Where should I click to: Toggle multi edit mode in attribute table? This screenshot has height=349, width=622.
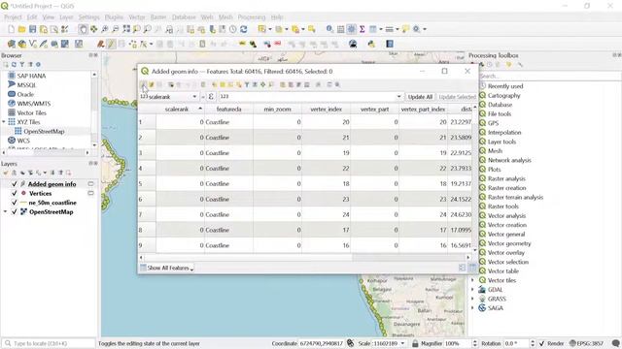(x=152, y=84)
